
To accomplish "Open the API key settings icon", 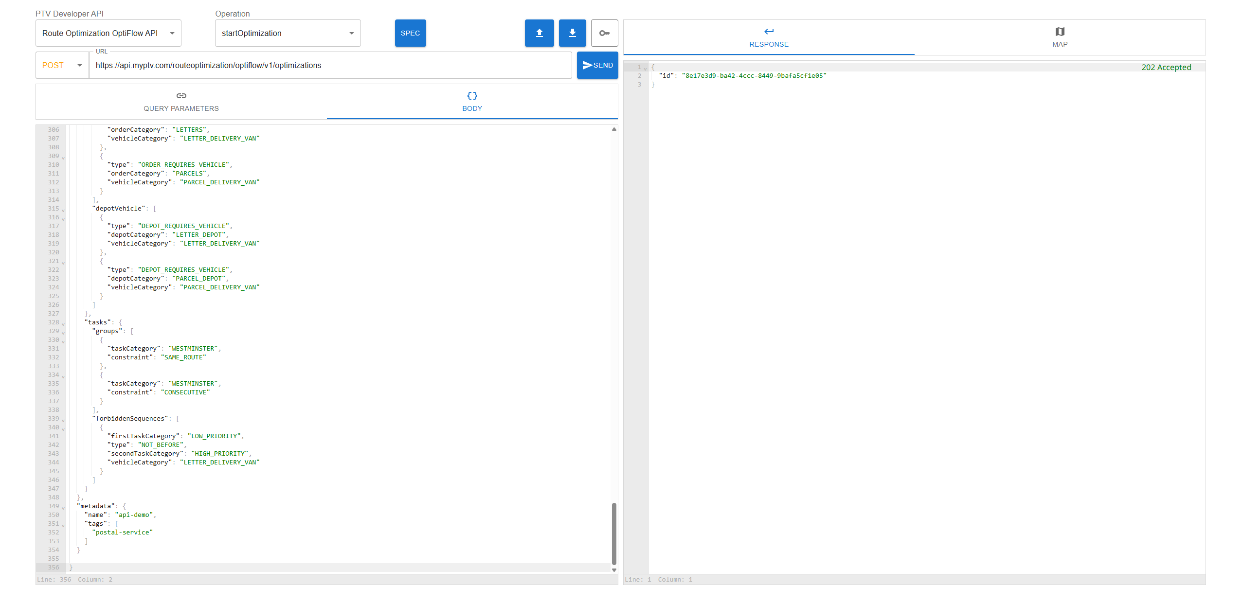I will coord(604,33).
